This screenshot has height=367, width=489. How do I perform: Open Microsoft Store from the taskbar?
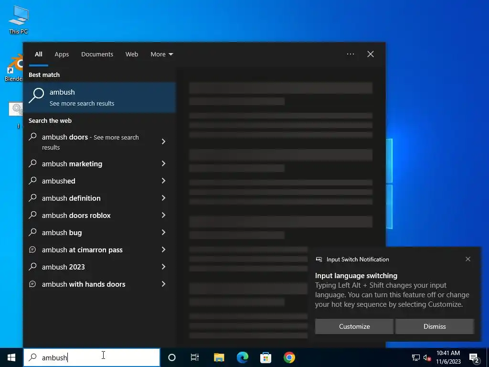click(266, 357)
